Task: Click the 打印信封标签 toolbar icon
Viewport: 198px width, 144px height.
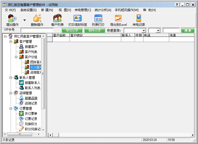Action: point(78,18)
